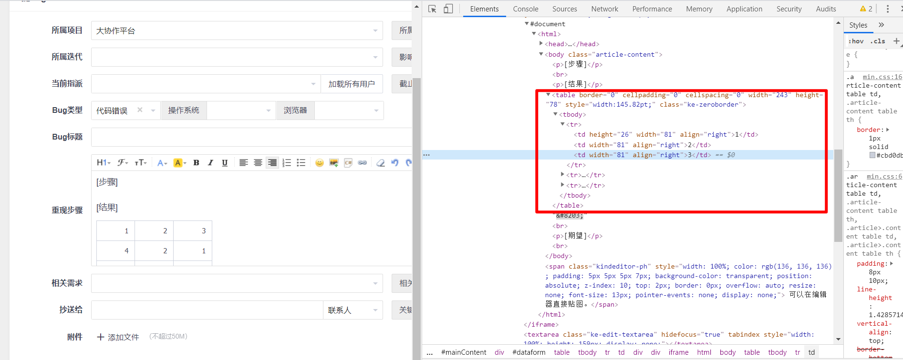Image resolution: width=903 pixels, height=360 pixels.
Task: Click the insert code icon
Action: (348, 163)
